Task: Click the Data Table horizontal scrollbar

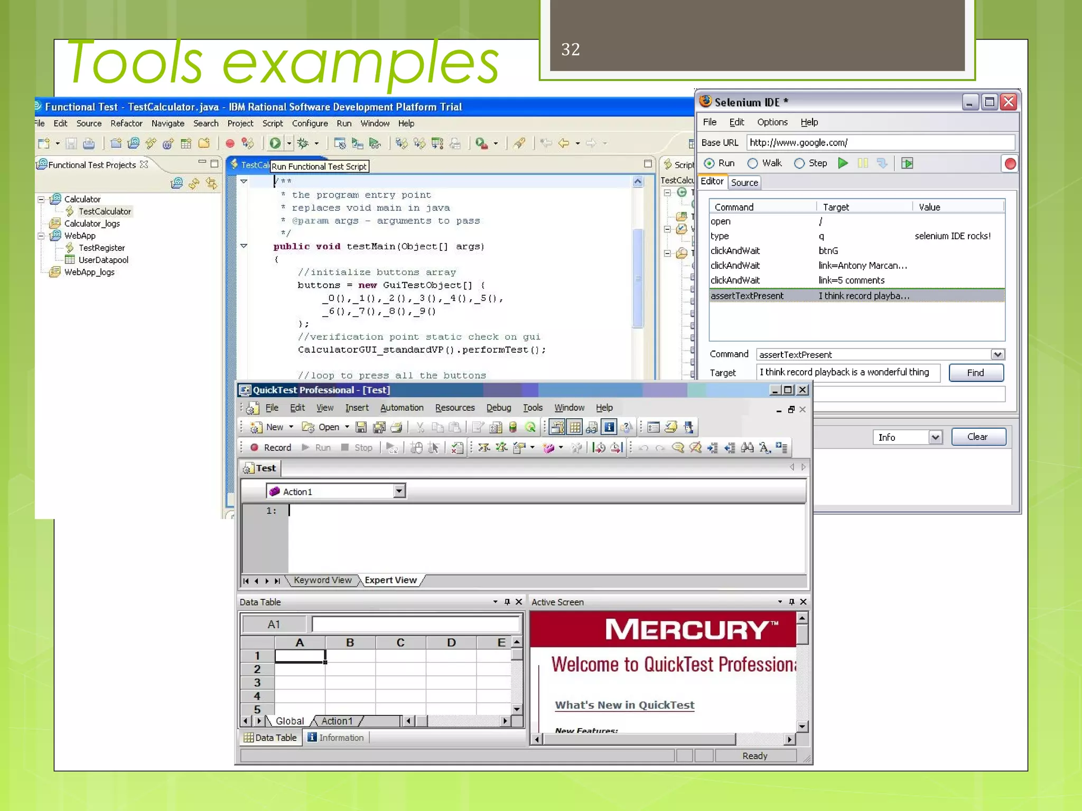Action: coord(457,721)
